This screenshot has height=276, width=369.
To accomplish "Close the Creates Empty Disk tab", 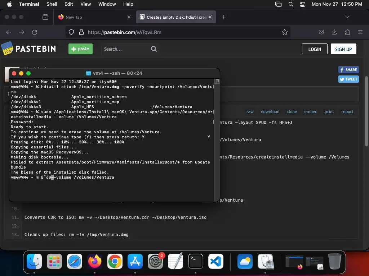I will [x=210, y=17].
